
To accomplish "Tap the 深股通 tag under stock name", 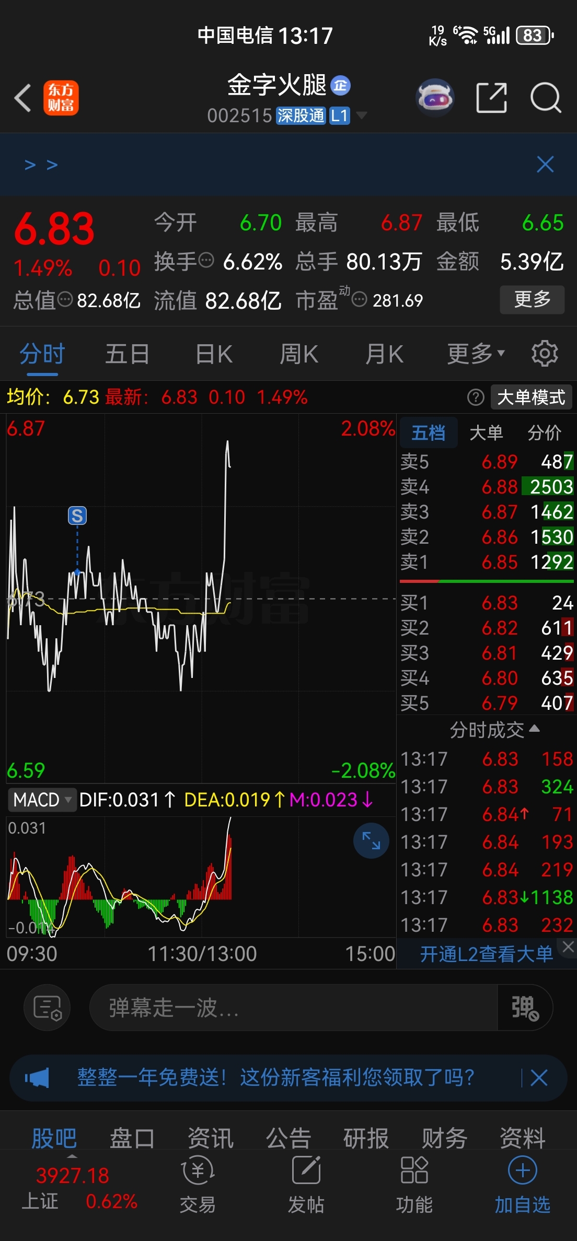I will (301, 115).
